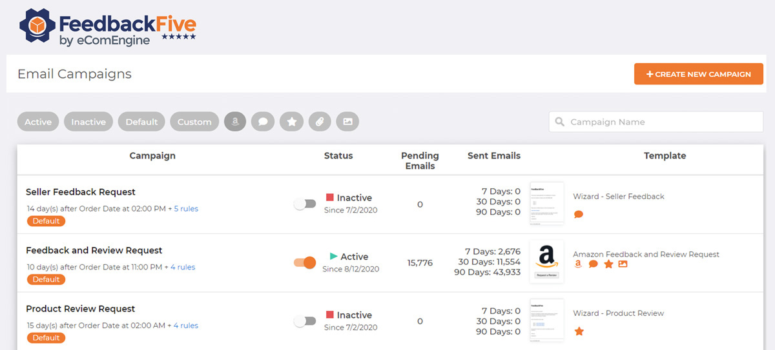Select the Active filter pill
Screen dimensions: 775x350
point(38,122)
